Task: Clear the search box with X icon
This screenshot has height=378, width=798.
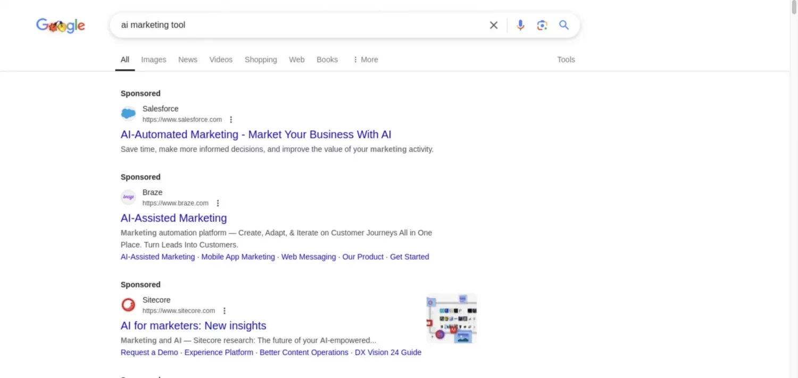Action: click(x=494, y=25)
